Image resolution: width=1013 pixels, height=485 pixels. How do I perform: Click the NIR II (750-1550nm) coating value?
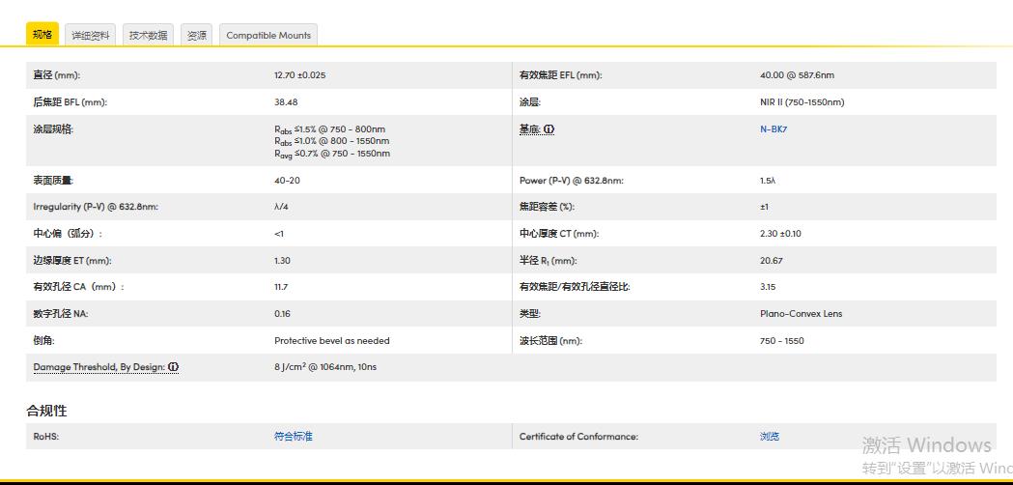(x=802, y=102)
